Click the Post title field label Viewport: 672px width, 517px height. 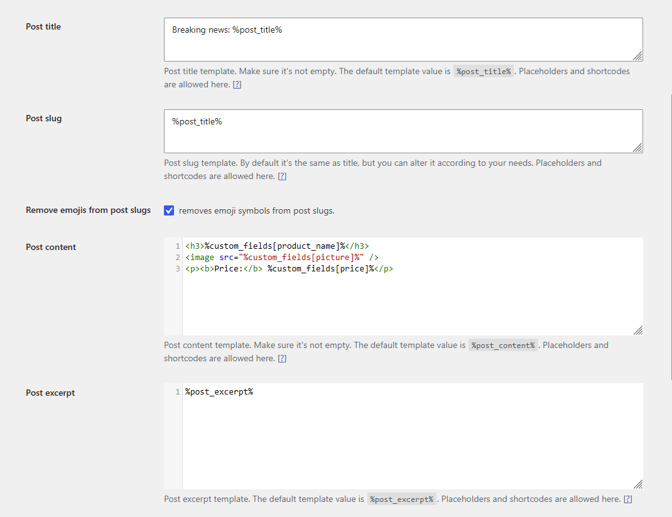pos(43,26)
